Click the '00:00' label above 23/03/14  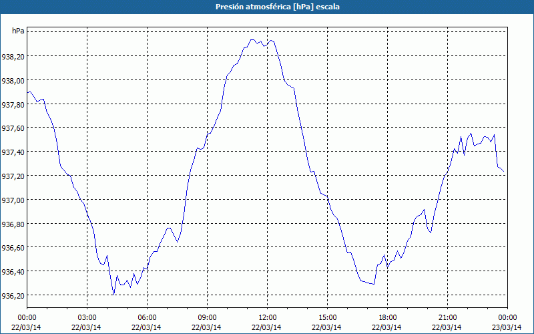pos(508,318)
